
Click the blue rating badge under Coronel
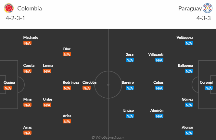tap(209, 88)
